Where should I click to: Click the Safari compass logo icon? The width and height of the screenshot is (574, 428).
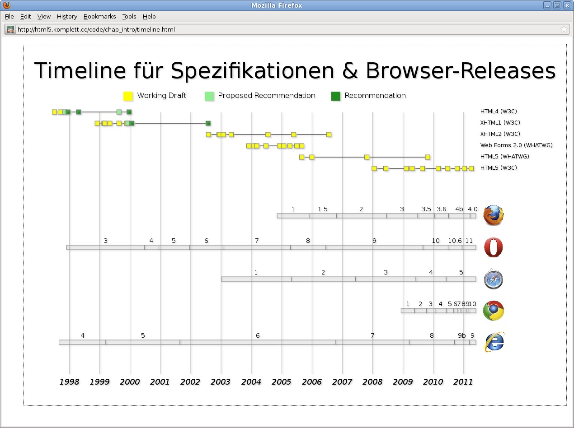click(x=493, y=279)
